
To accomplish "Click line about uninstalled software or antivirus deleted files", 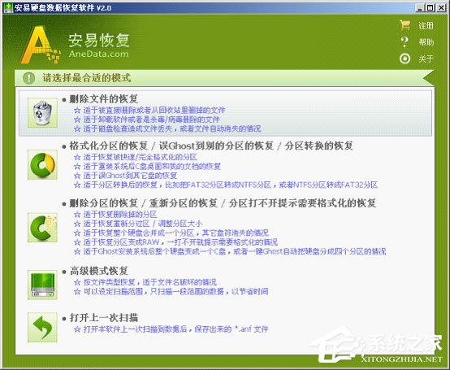I will pyautogui.click(x=147, y=120).
